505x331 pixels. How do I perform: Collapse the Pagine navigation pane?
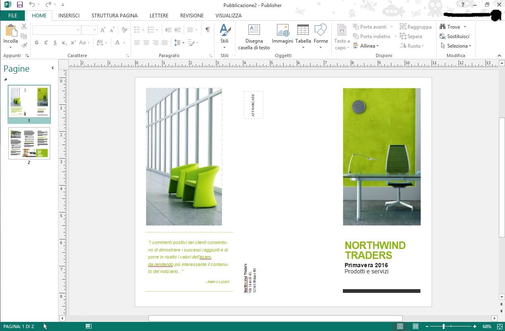[x=53, y=68]
